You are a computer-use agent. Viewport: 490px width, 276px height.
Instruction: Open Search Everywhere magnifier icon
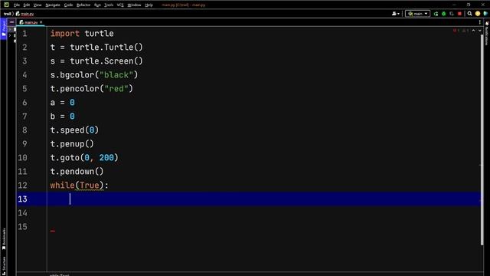(469, 14)
